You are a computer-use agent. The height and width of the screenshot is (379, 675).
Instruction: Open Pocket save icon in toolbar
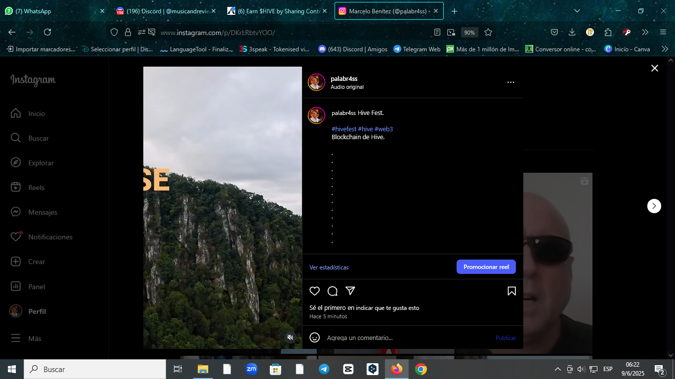point(554,32)
